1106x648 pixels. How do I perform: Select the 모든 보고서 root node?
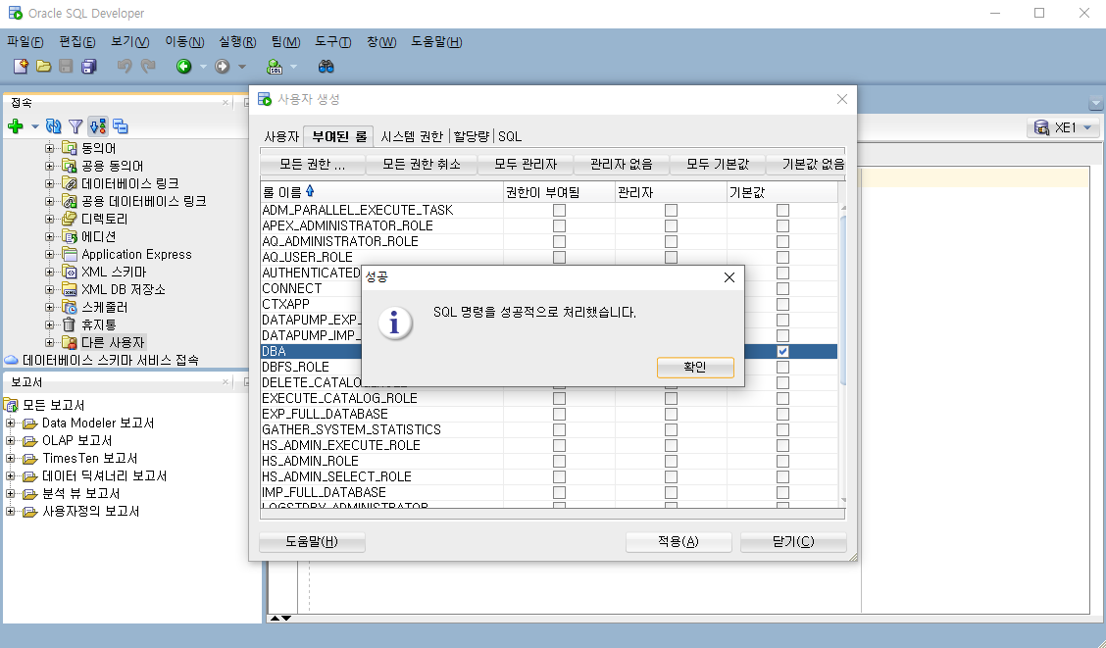(53, 406)
